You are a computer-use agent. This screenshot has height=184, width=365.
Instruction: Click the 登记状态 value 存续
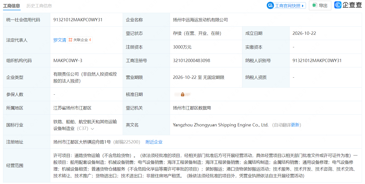coord(197,33)
